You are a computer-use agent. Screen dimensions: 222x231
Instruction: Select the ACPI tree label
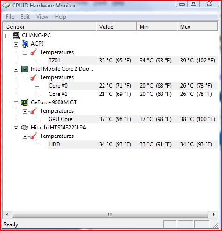click(x=37, y=44)
